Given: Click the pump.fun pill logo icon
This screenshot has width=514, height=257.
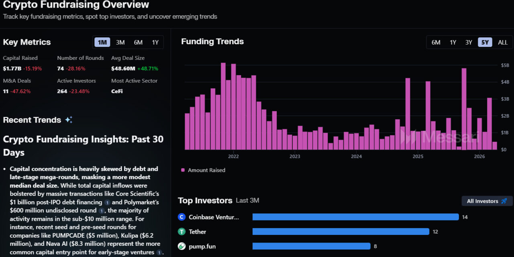Looking at the screenshot, I should pos(181,246).
